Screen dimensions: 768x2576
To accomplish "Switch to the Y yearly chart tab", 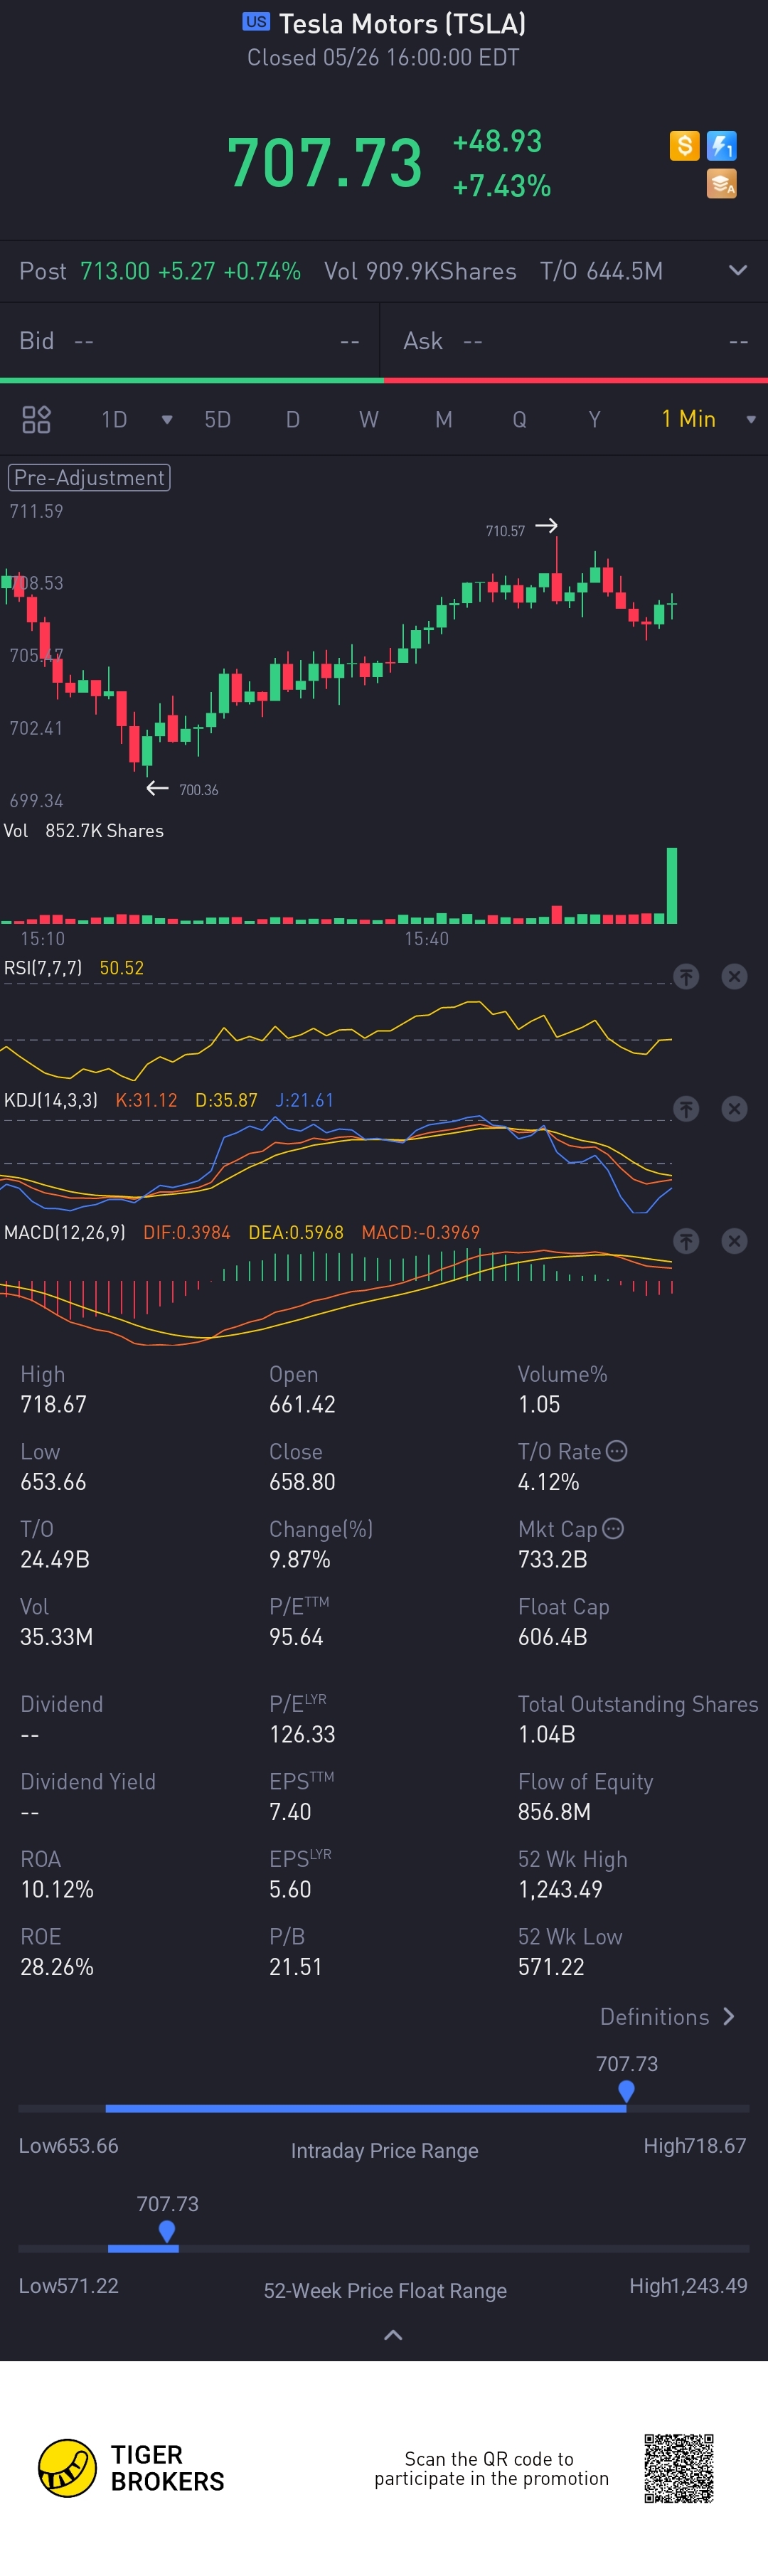I will pos(594,419).
